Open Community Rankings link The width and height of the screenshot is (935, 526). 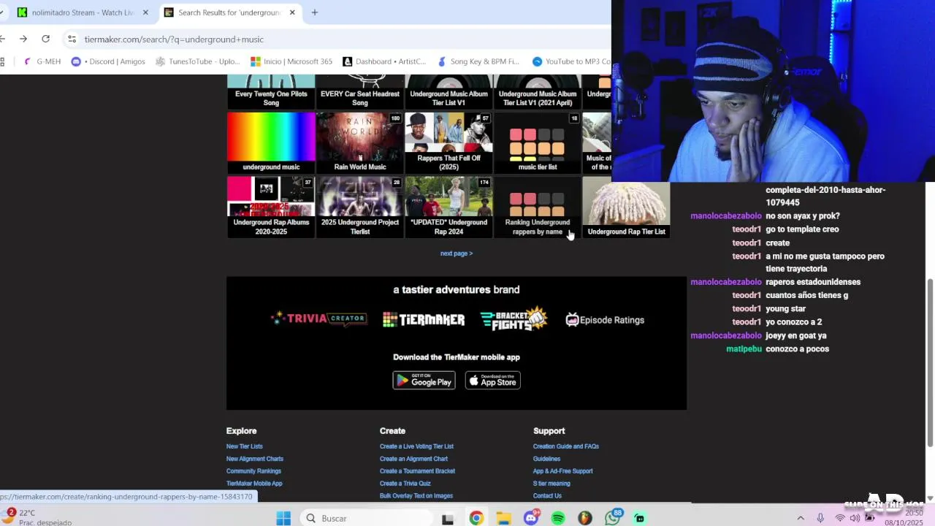[x=253, y=471]
